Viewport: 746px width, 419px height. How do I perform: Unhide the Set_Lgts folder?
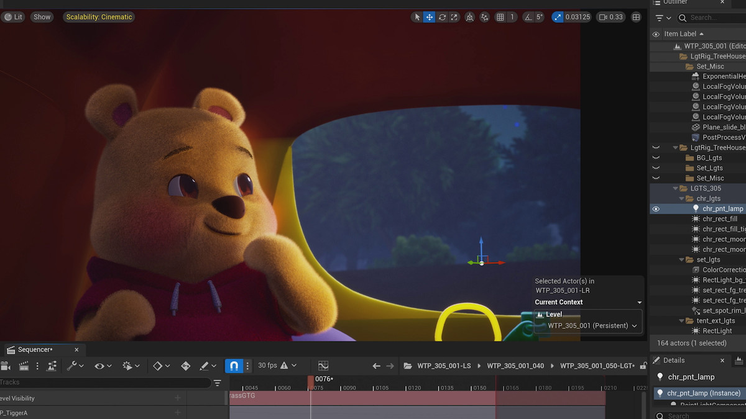pos(656,168)
